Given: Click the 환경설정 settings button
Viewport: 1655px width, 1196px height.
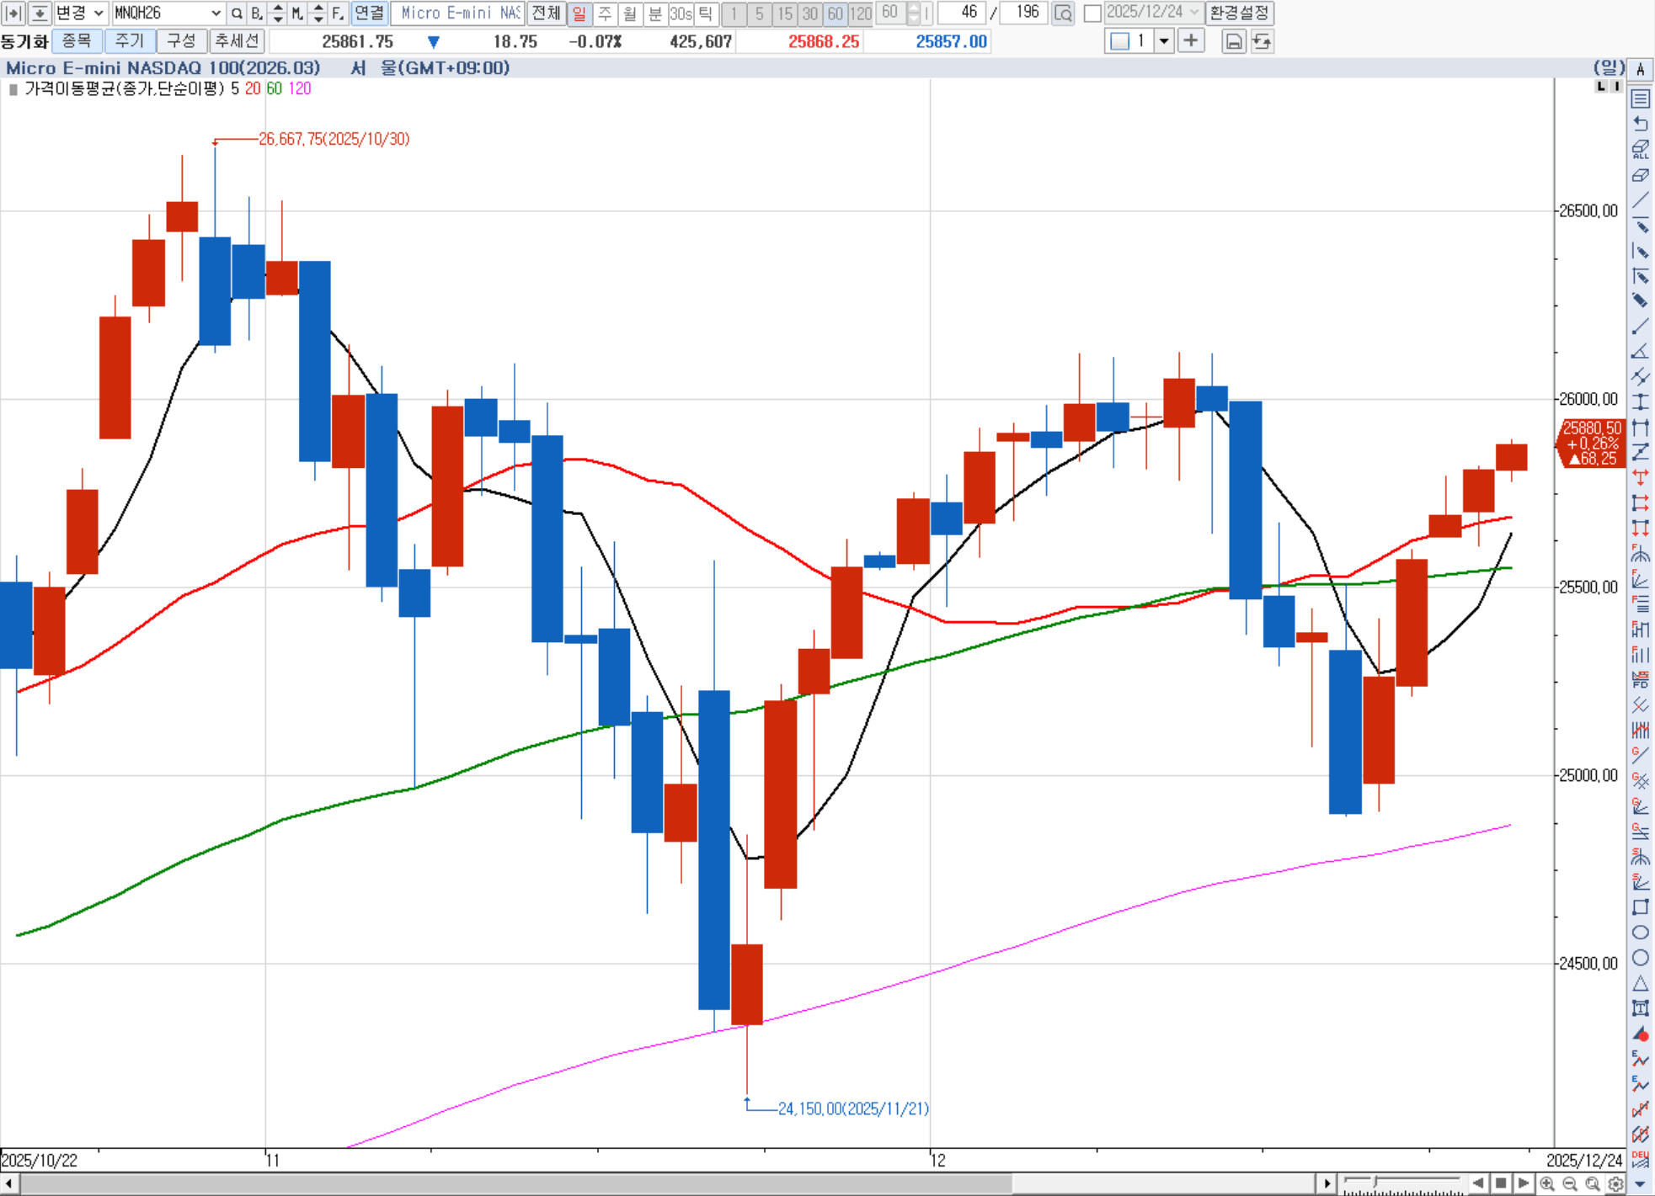Looking at the screenshot, I should tap(1239, 13).
